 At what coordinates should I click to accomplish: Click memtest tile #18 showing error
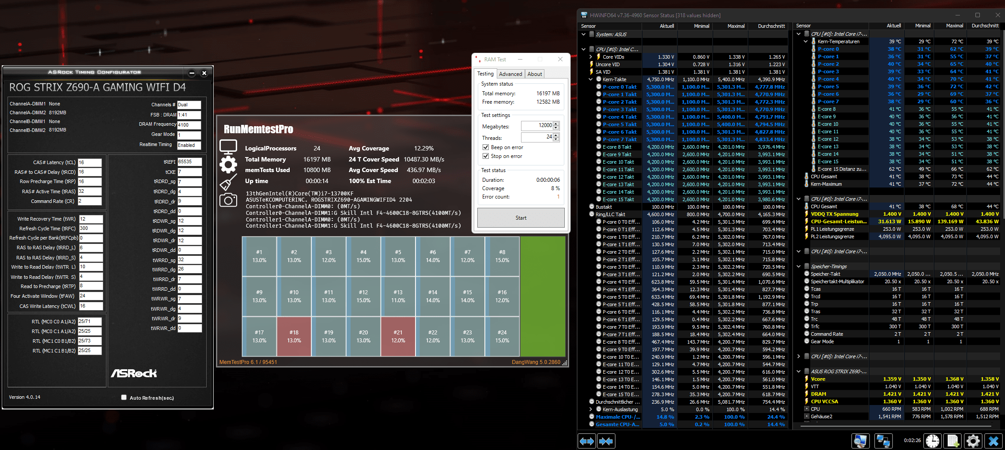pos(294,337)
